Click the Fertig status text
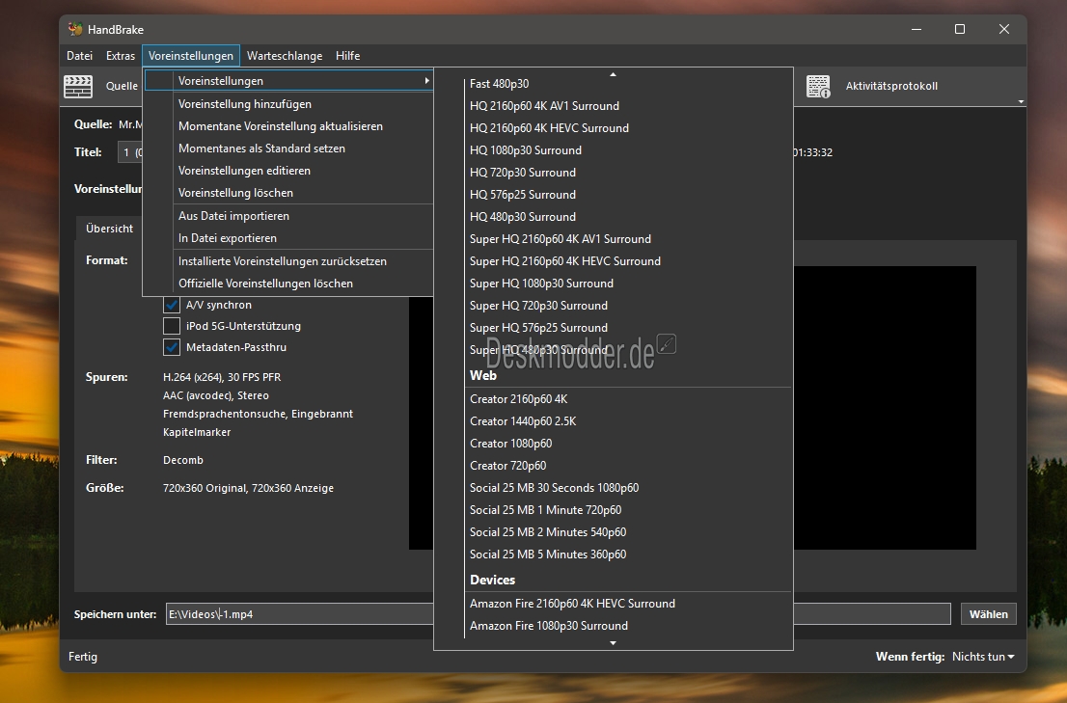 (x=83, y=657)
